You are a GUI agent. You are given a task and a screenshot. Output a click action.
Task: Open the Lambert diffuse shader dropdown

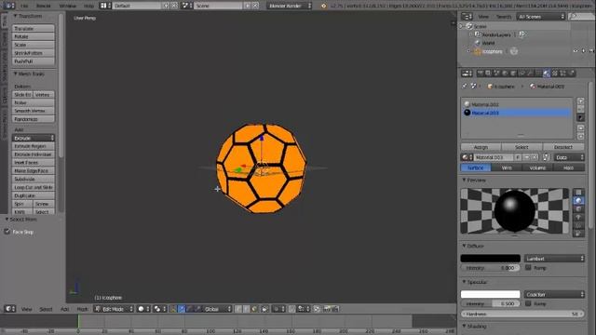coord(554,259)
